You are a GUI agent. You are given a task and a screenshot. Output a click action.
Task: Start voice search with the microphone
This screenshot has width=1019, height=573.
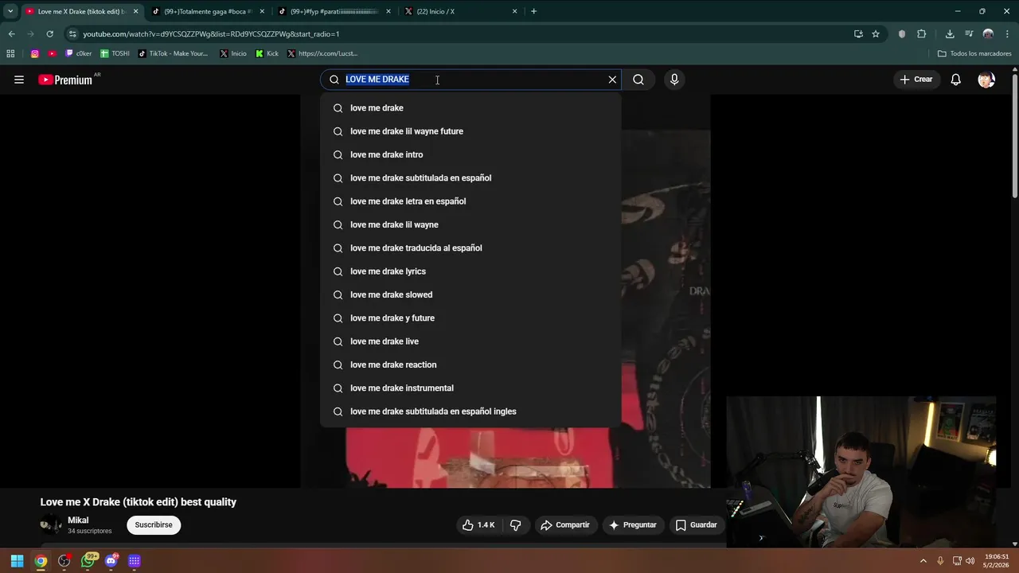click(x=674, y=80)
